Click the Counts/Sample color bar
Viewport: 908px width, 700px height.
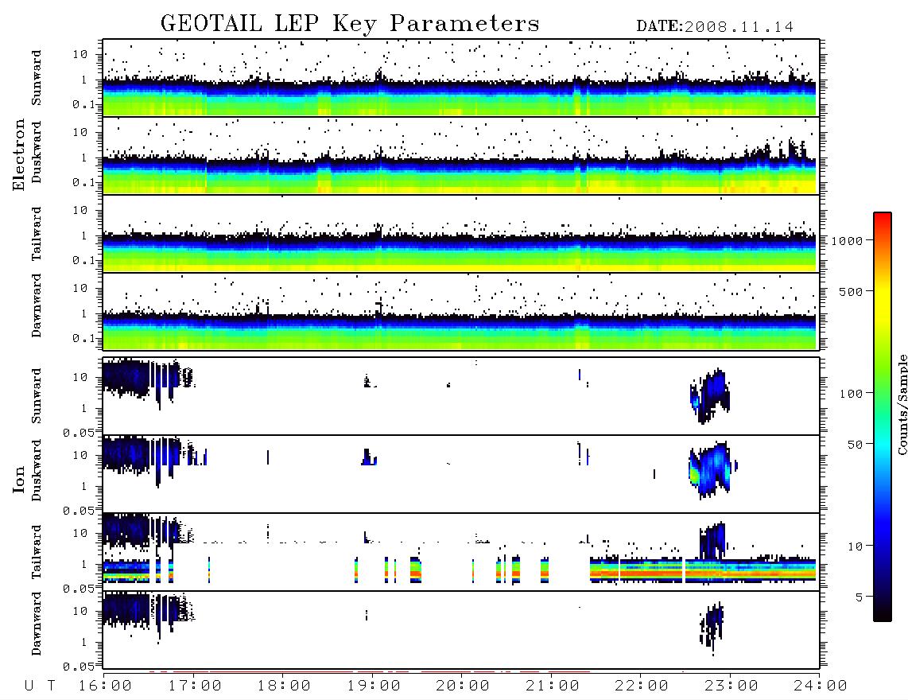coord(883,418)
